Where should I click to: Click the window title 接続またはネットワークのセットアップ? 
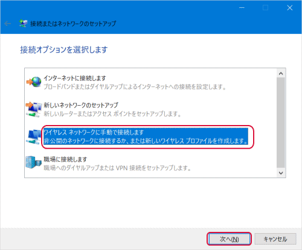(x=73, y=24)
